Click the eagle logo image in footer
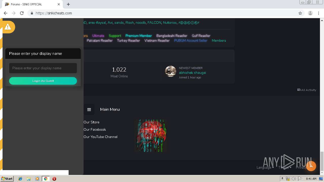 click(x=151, y=136)
